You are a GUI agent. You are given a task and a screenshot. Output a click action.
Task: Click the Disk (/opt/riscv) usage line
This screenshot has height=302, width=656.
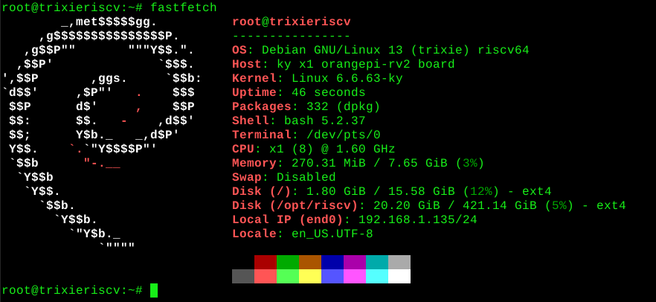(428, 205)
